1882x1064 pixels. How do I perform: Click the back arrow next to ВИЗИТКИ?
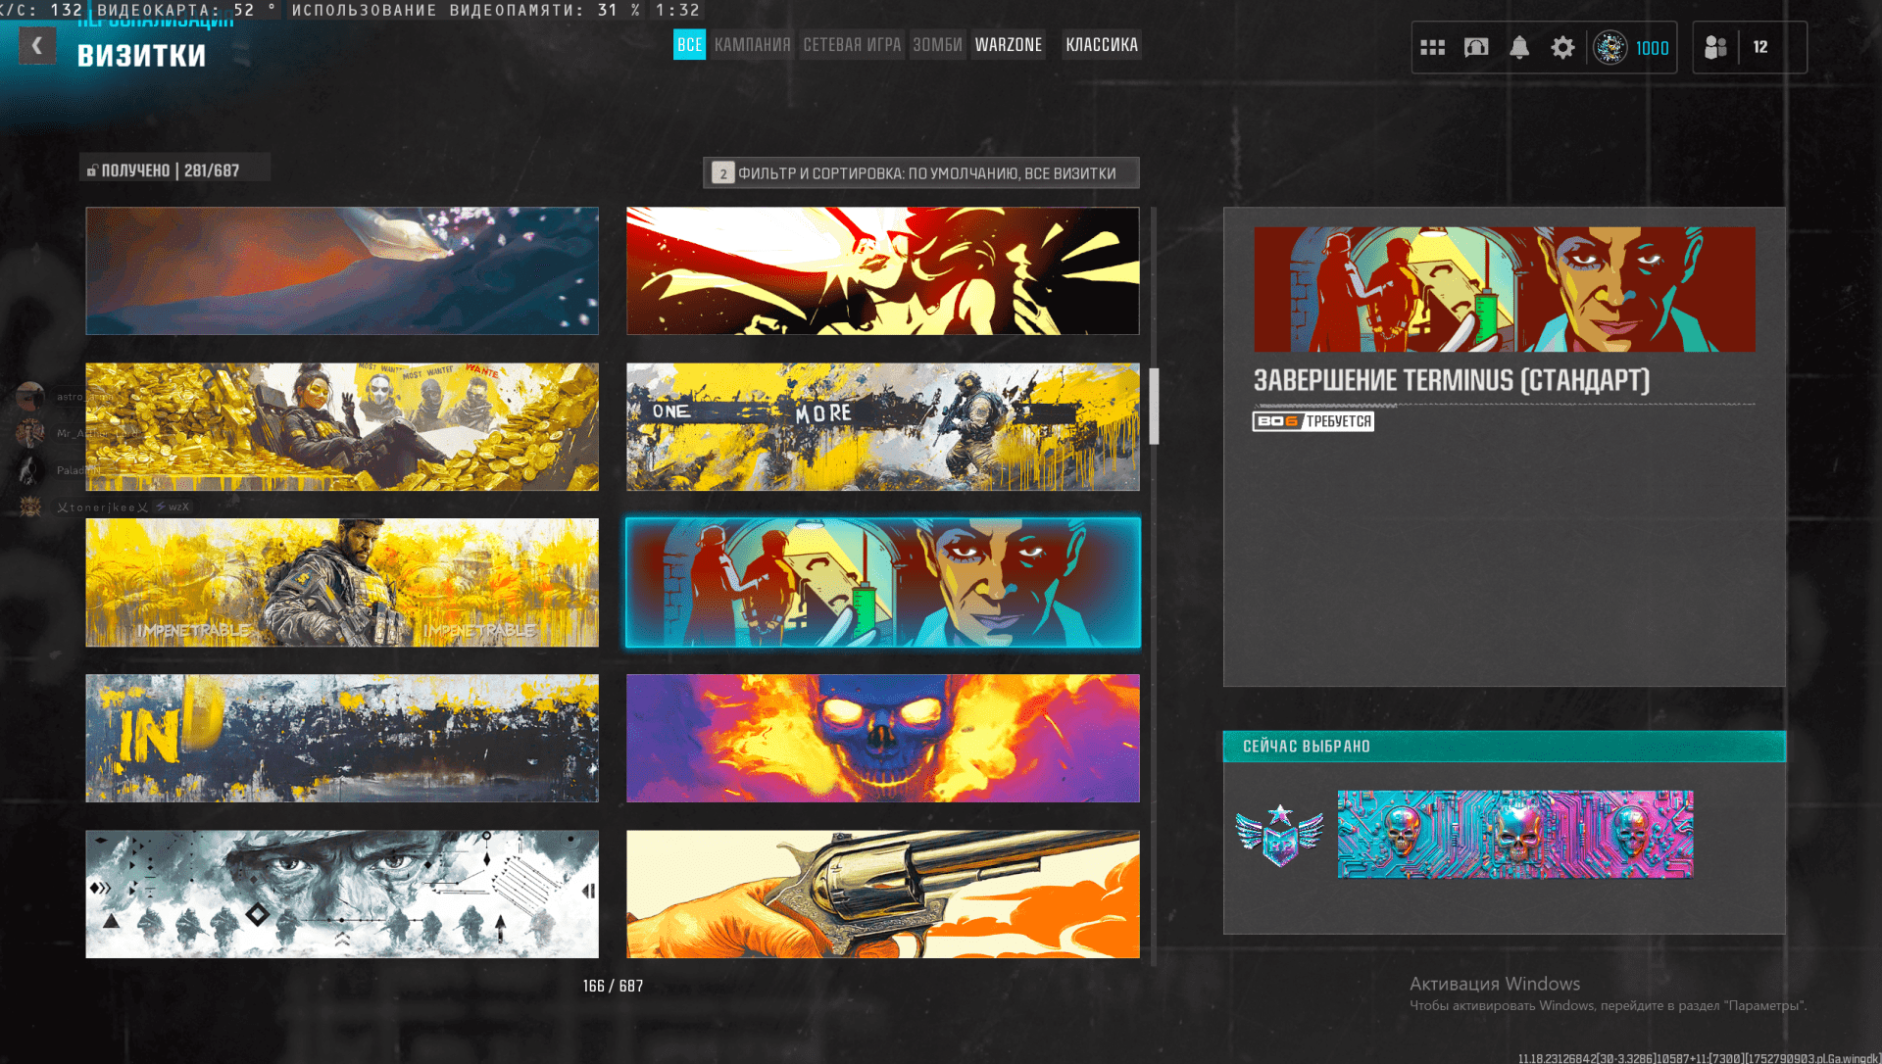click(x=37, y=46)
